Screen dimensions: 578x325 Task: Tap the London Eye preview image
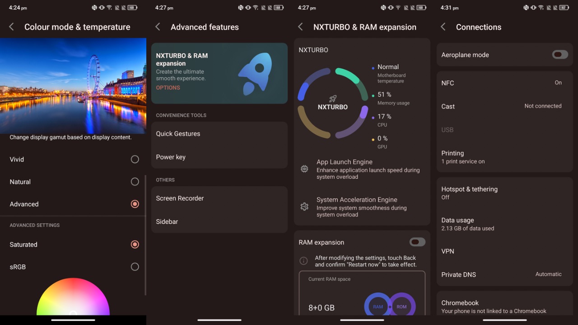[x=73, y=86]
